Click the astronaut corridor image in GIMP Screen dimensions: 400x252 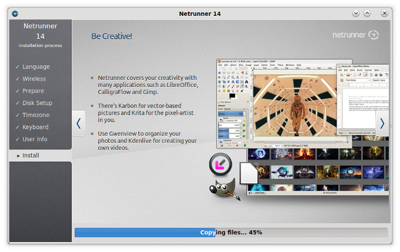point(295,106)
